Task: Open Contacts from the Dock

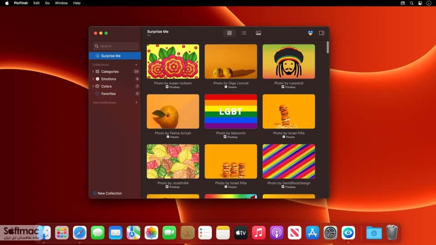Action: pos(187,233)
